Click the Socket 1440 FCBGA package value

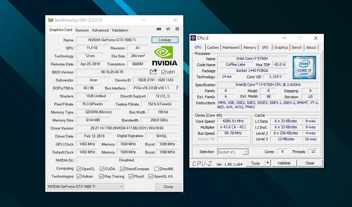[252, 71]
